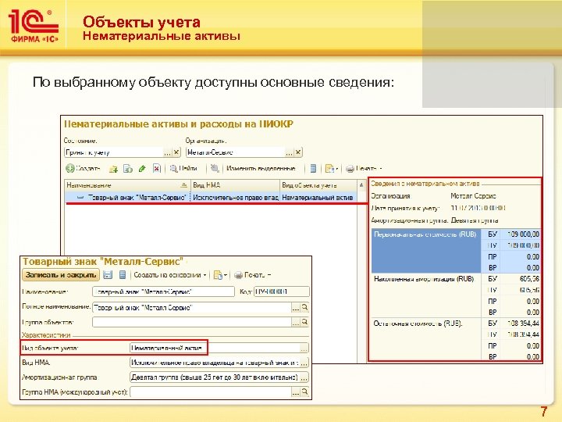
Task: Open the Печать dropdown in item form
Action: click(252, 275)
